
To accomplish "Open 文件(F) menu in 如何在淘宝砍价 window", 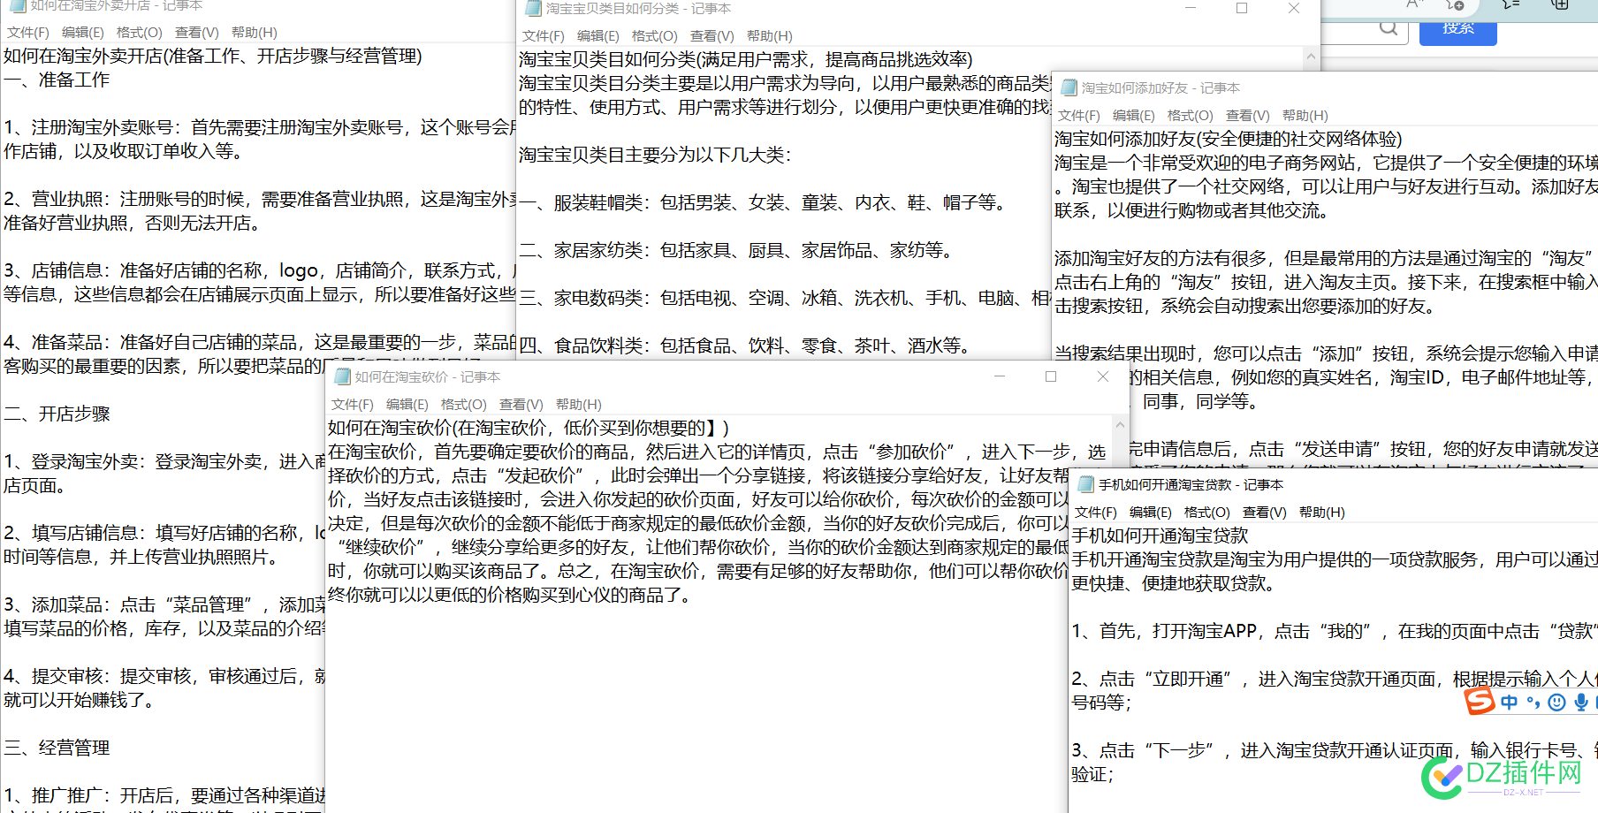I will (x=353, y=405).
